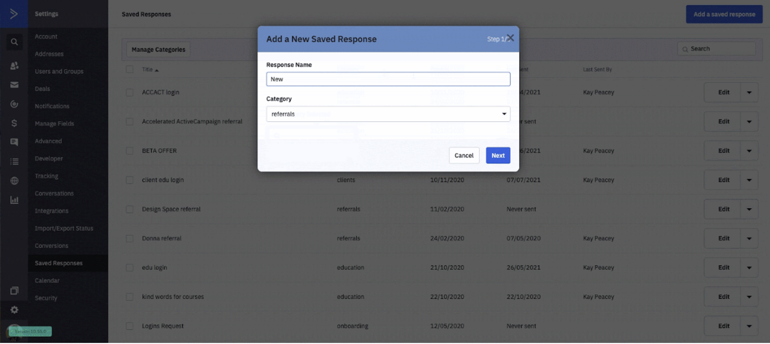Close the dialog with the X icon

click(511, 38)
